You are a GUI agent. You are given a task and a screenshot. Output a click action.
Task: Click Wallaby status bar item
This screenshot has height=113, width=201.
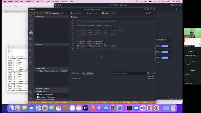point(64,103)
